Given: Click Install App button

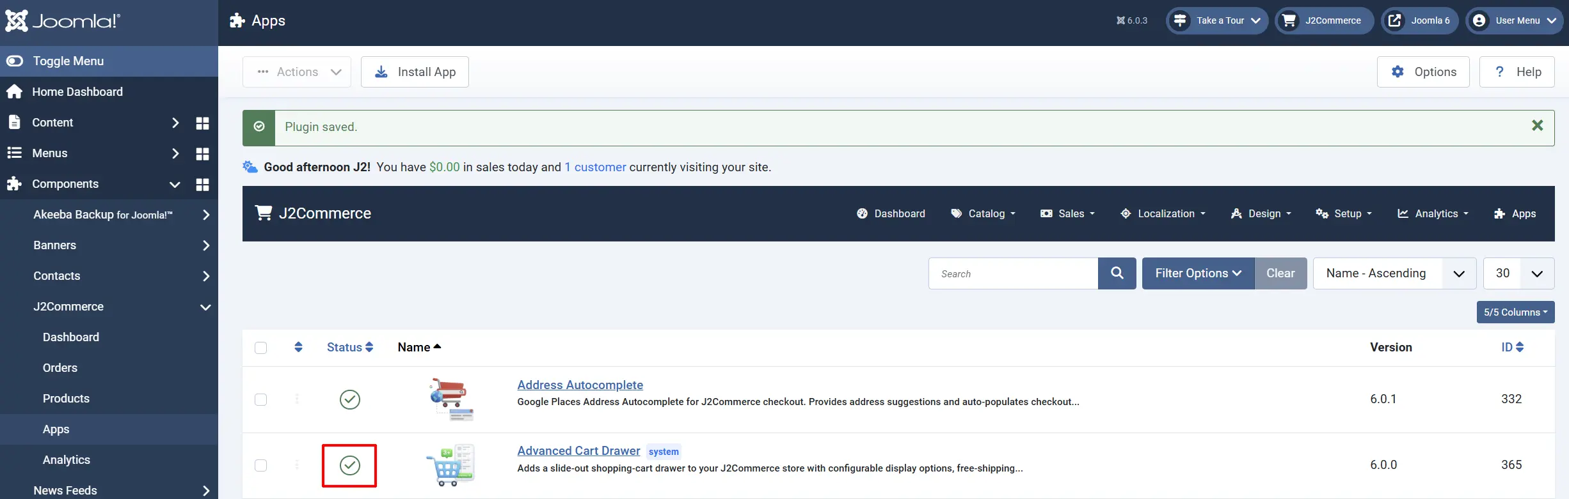Looking at the screenshot, I should 415,72.
